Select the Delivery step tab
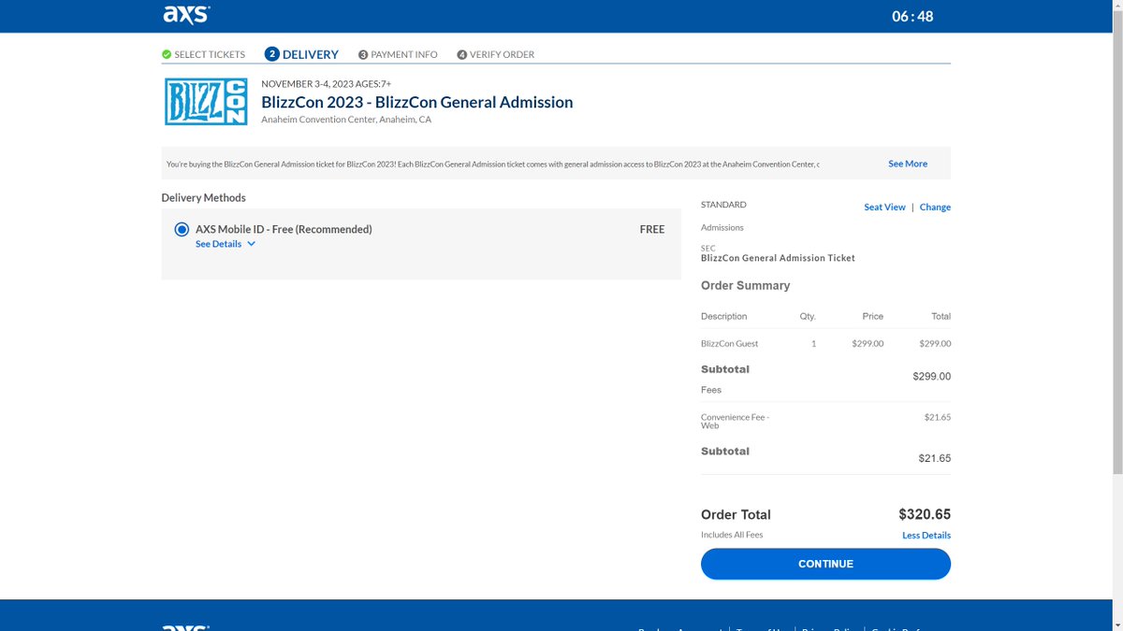The width and height of the screenshot is (1123, 631). pos(301,54)
